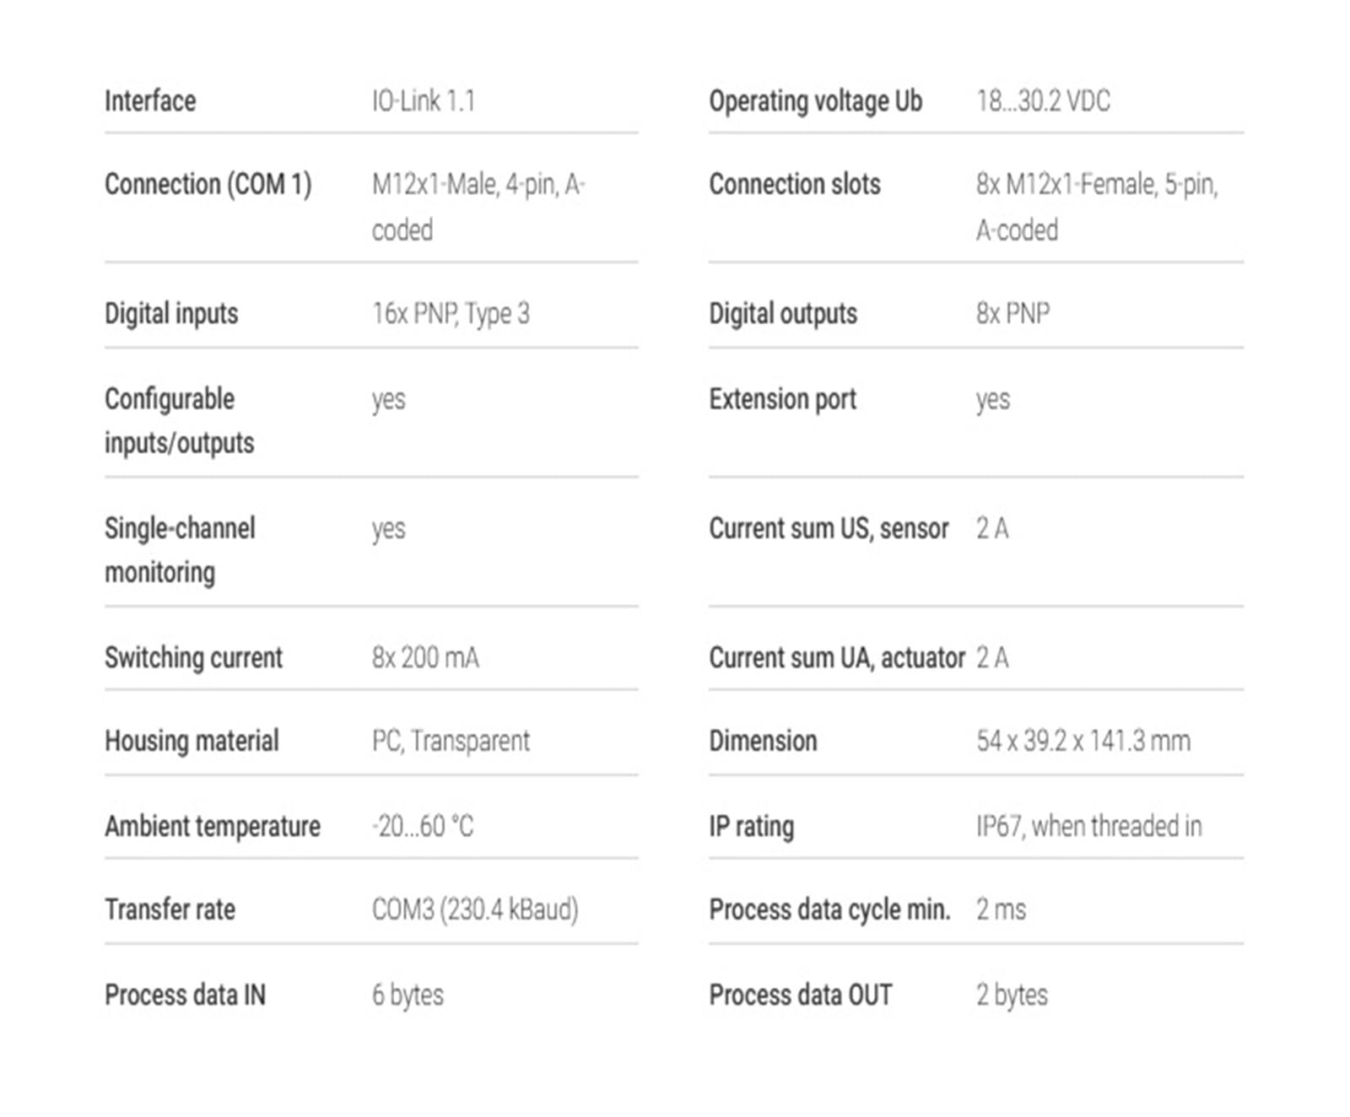Screen dimensions: 1350x1117
Task: Click the Current sum UA, actuator label
Action: (x=836, y=657)
